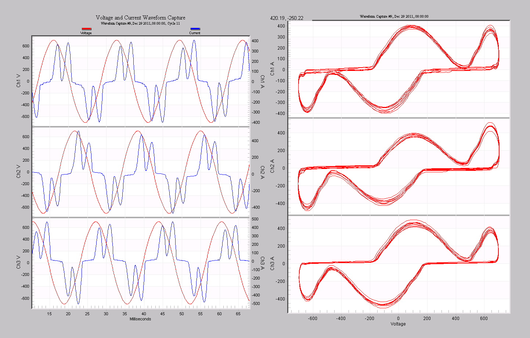This screenshot has height=338, width=530.
Task: Click the Milliseconds axis label
Action: (141, 319)
